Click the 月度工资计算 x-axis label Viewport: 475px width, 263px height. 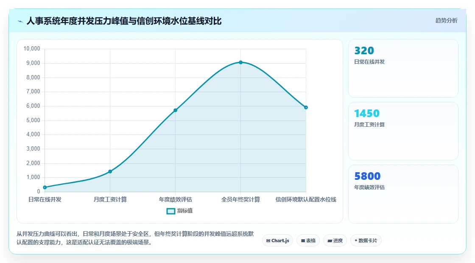click(110, 199)
